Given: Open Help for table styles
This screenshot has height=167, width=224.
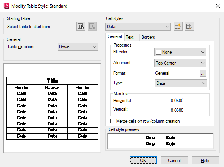Looking at the screenshot, I should (x=205, y=161).
